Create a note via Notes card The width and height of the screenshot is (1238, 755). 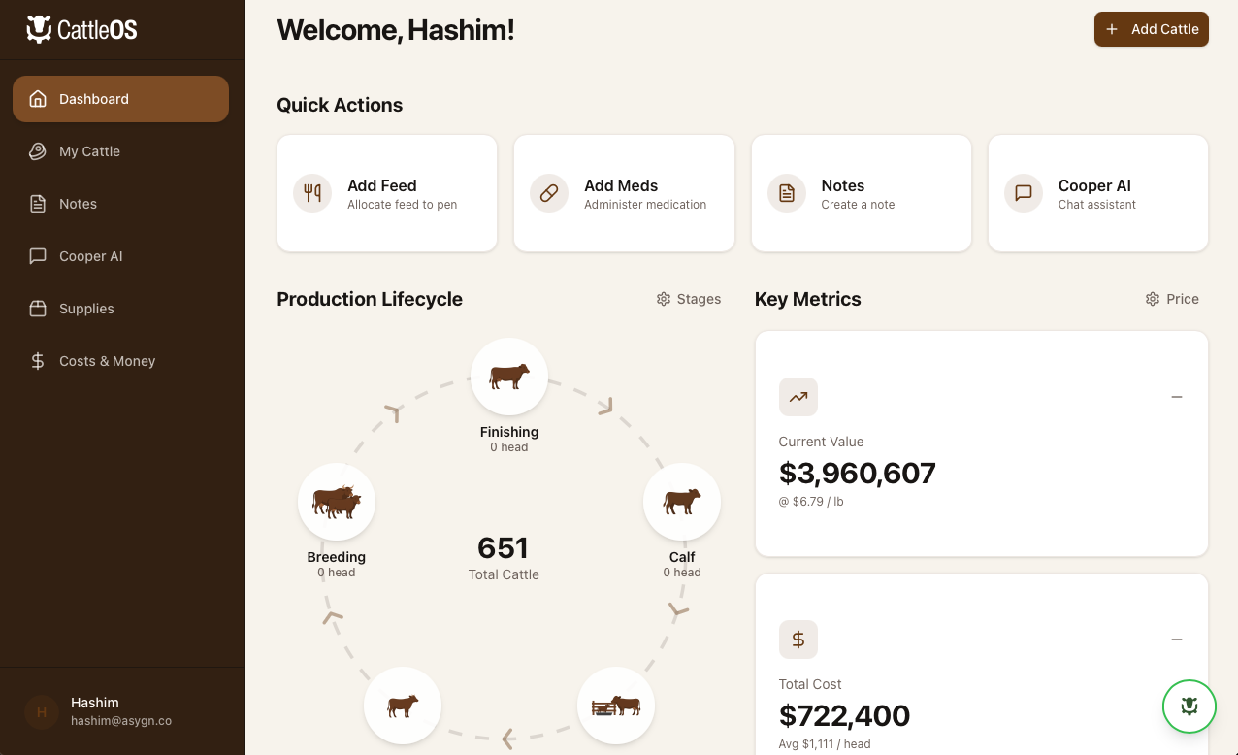click(861, 193)
